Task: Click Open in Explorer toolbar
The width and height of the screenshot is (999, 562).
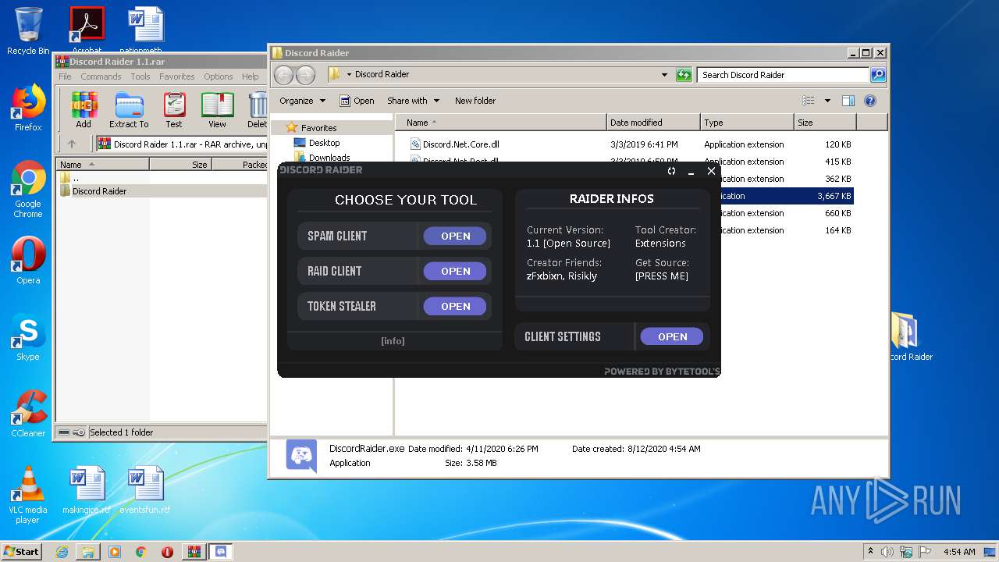Action: (x=357, y=101)
